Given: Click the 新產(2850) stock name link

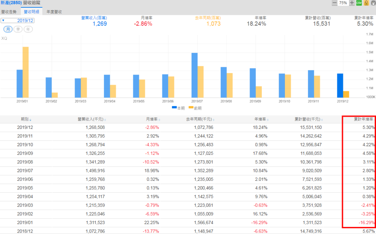Looking at the screenshot, I should pos(11,3).
